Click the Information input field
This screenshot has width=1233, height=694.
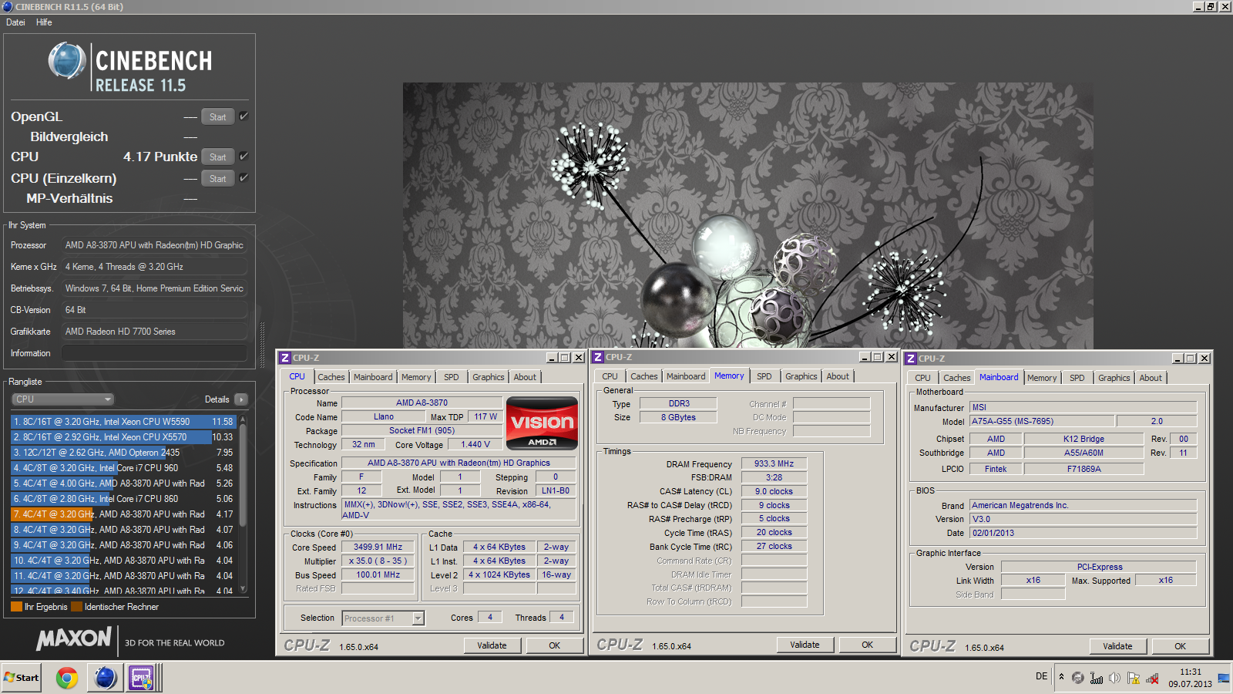(x=154, y=353)
